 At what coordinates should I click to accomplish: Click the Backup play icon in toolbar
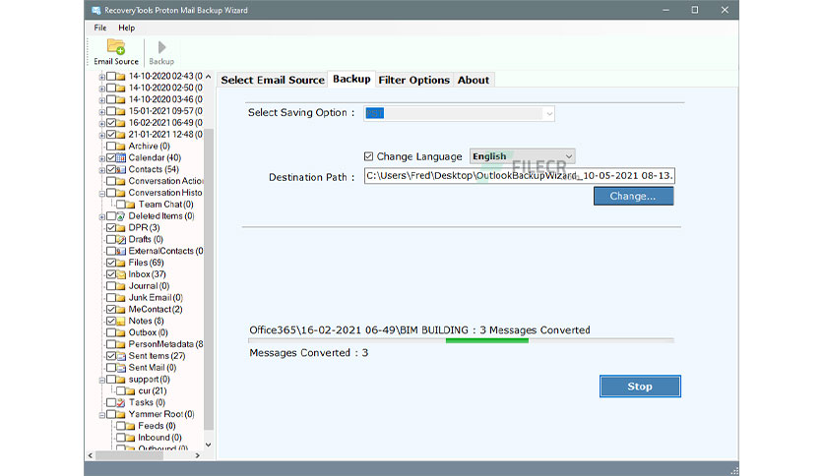[161, 47]
